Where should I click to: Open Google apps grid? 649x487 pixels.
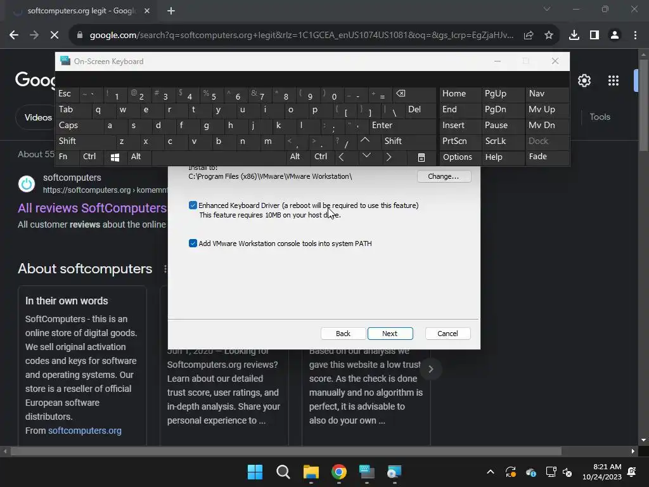(x=614, y=81)
